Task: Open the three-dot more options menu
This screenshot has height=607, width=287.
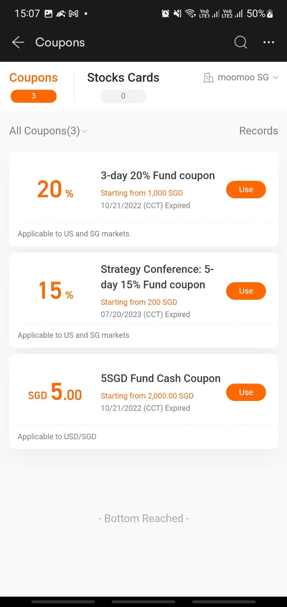Action: (269, 42)
